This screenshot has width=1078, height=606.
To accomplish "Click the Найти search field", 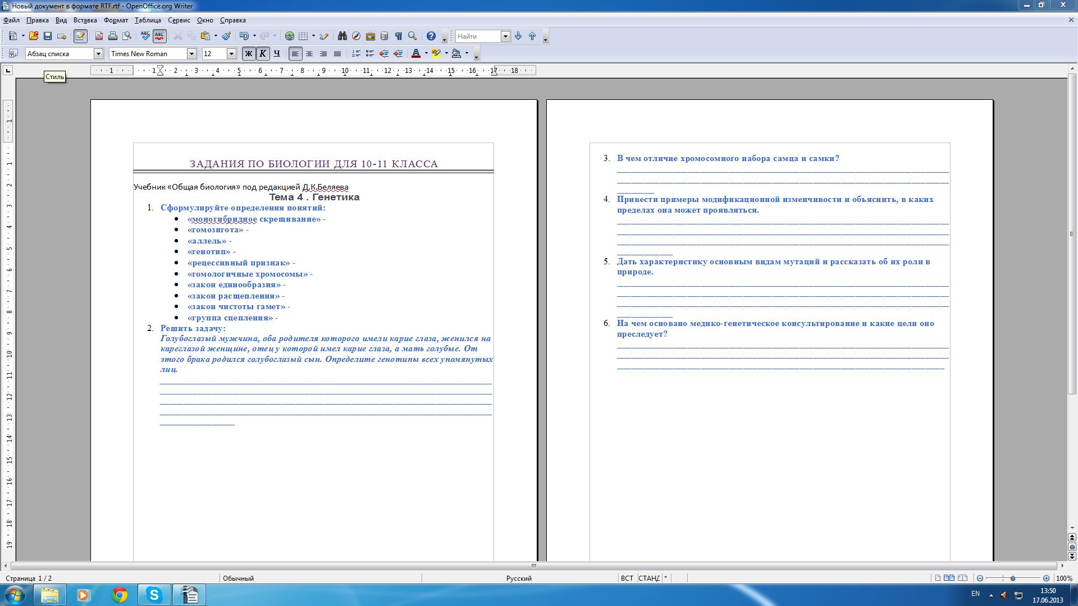I will [x=477, y=36].
